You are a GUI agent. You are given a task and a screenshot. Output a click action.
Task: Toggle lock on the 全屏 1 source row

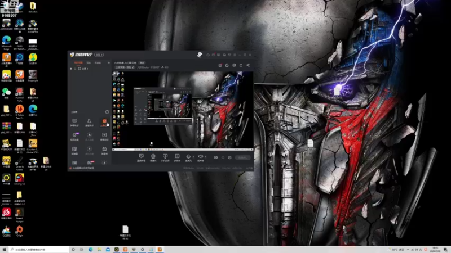click(76, 69)
